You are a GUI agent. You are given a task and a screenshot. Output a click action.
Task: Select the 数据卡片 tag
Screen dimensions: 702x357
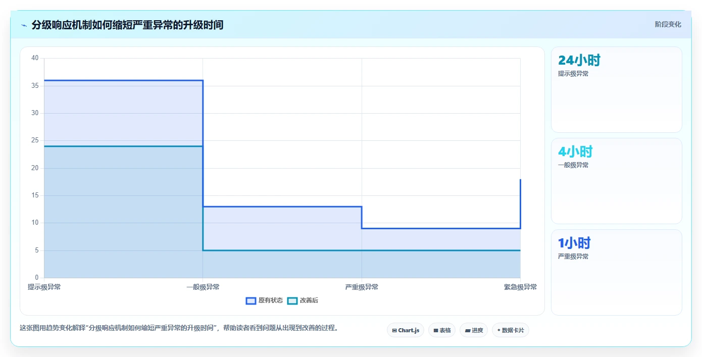511,330
